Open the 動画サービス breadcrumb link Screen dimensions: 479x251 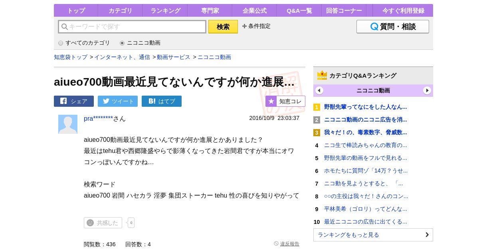click(174, 57)
